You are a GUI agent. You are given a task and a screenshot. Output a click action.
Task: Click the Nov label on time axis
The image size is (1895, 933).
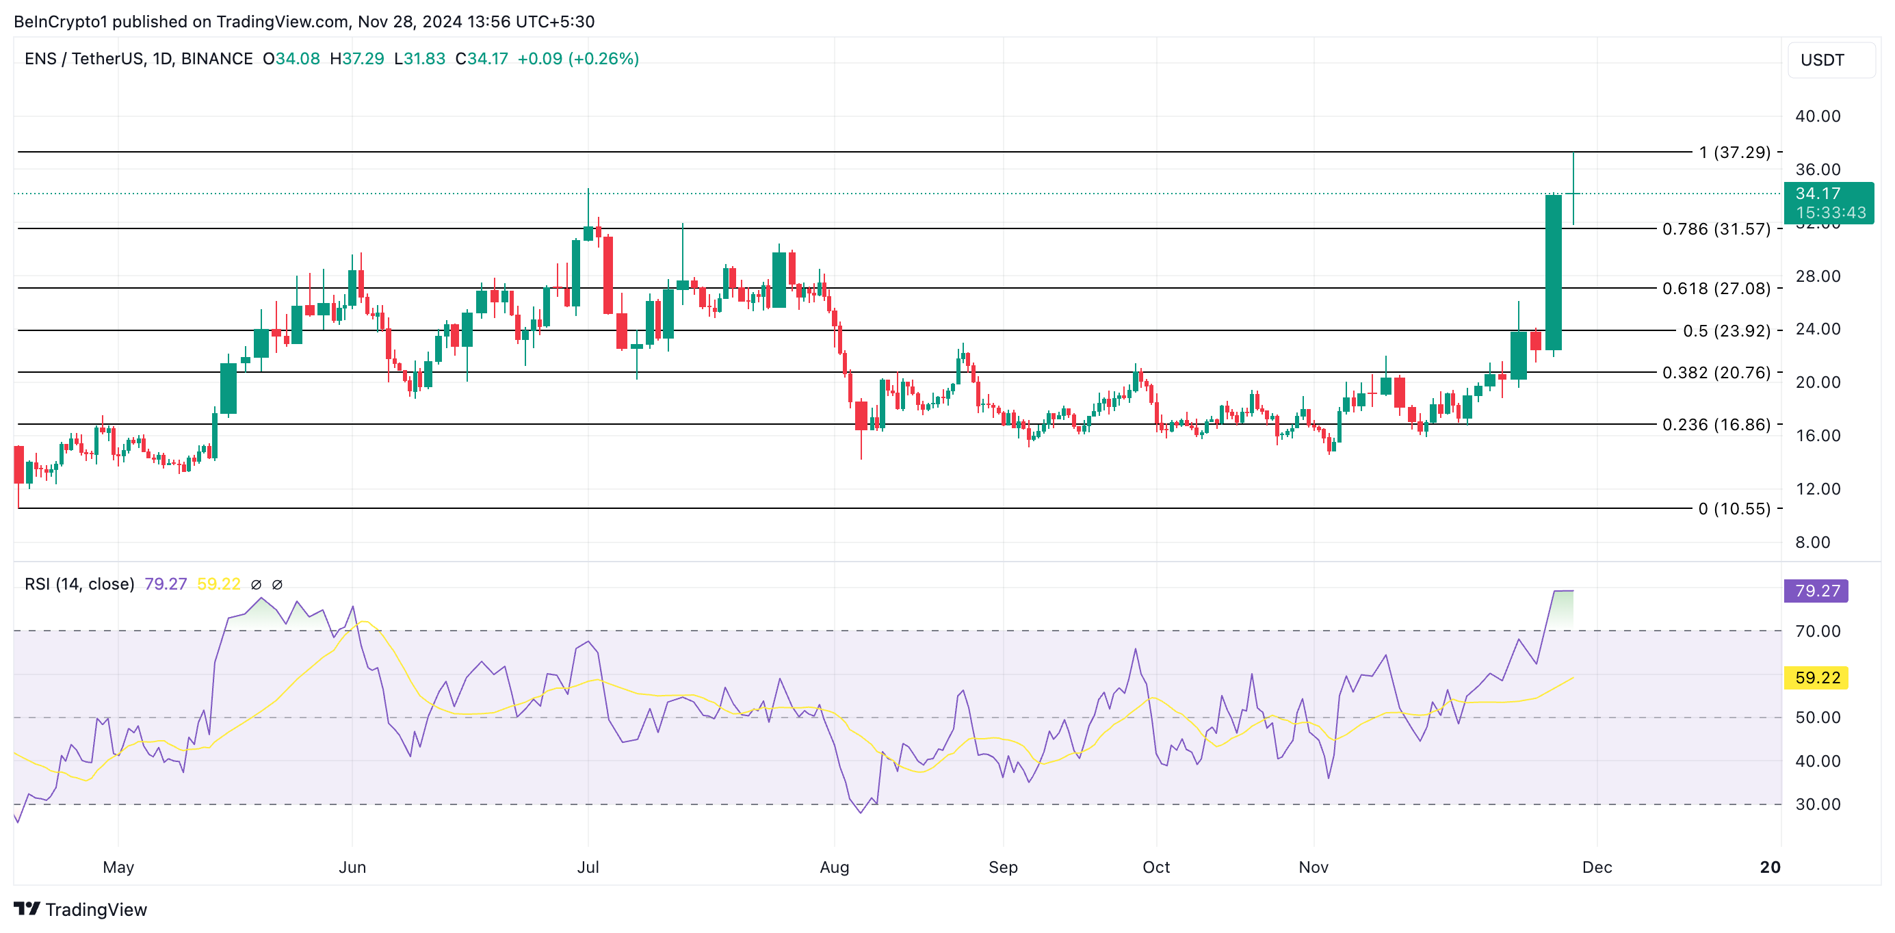tap(1313, 867)
